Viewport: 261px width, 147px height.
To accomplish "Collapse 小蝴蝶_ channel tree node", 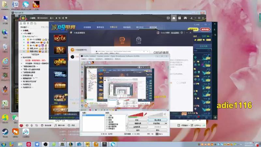I will (22, 30).
